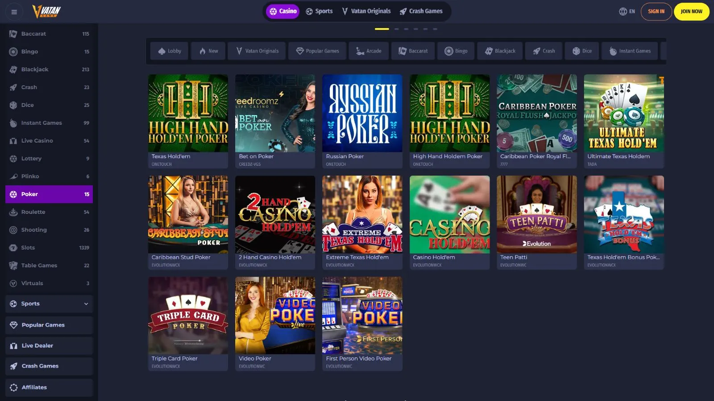Image resolution: width=714 pixels, height=401 pixels.
Task: Click the Lottery sidebar icon
Action: tap(13, 159)
